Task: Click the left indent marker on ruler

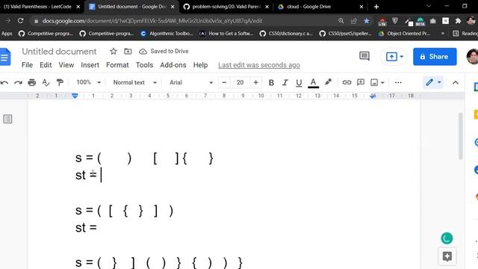Action: click(75, 96)
